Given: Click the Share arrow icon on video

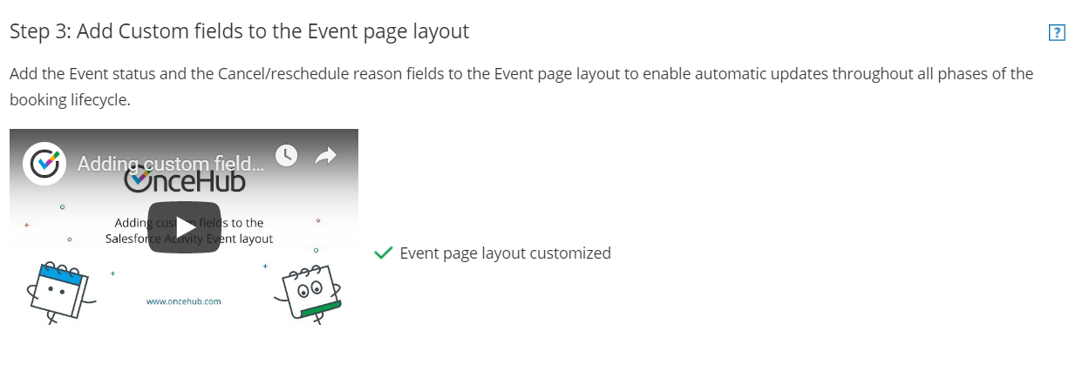Looking at the screenshot, I should 325,156.
